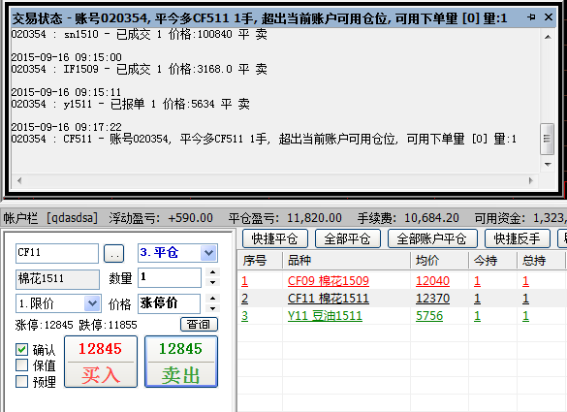Viewport: 567px width, 412px height.
Task: Sort by 均价 column header
Action: point(439,261)
